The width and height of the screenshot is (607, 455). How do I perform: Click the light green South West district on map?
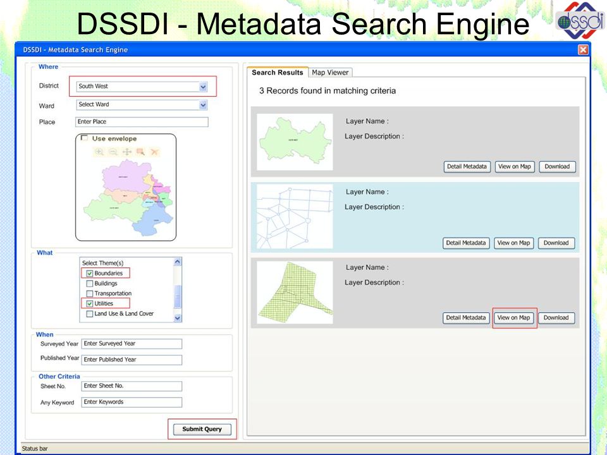(x=113, y=208)
